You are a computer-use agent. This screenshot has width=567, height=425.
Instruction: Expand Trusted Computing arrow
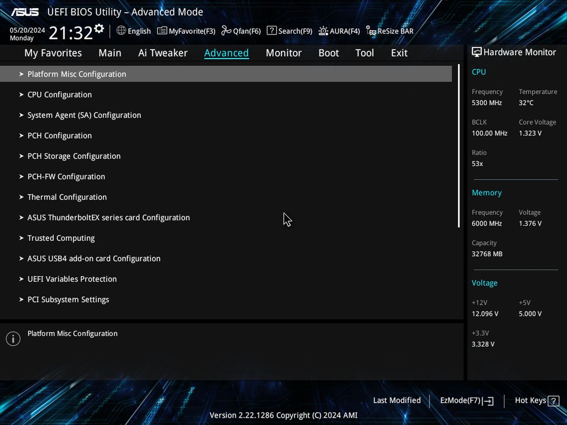point(21,238)
